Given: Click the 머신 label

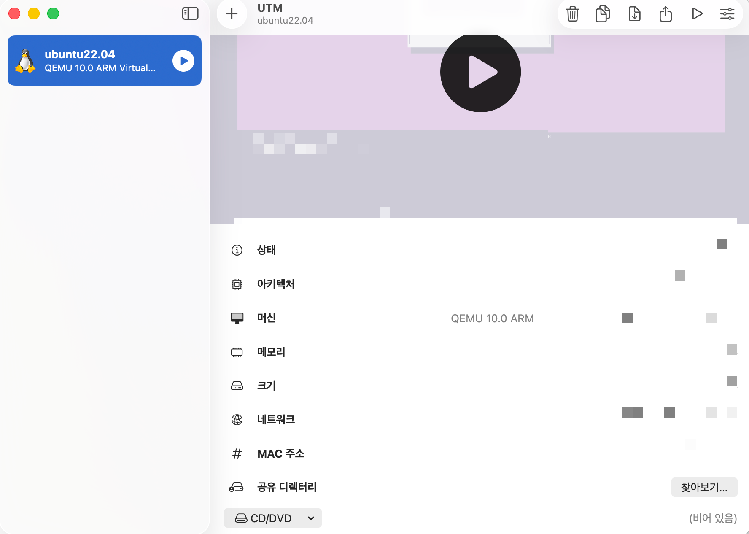Looking at the screenshot, I should [267, 318].
